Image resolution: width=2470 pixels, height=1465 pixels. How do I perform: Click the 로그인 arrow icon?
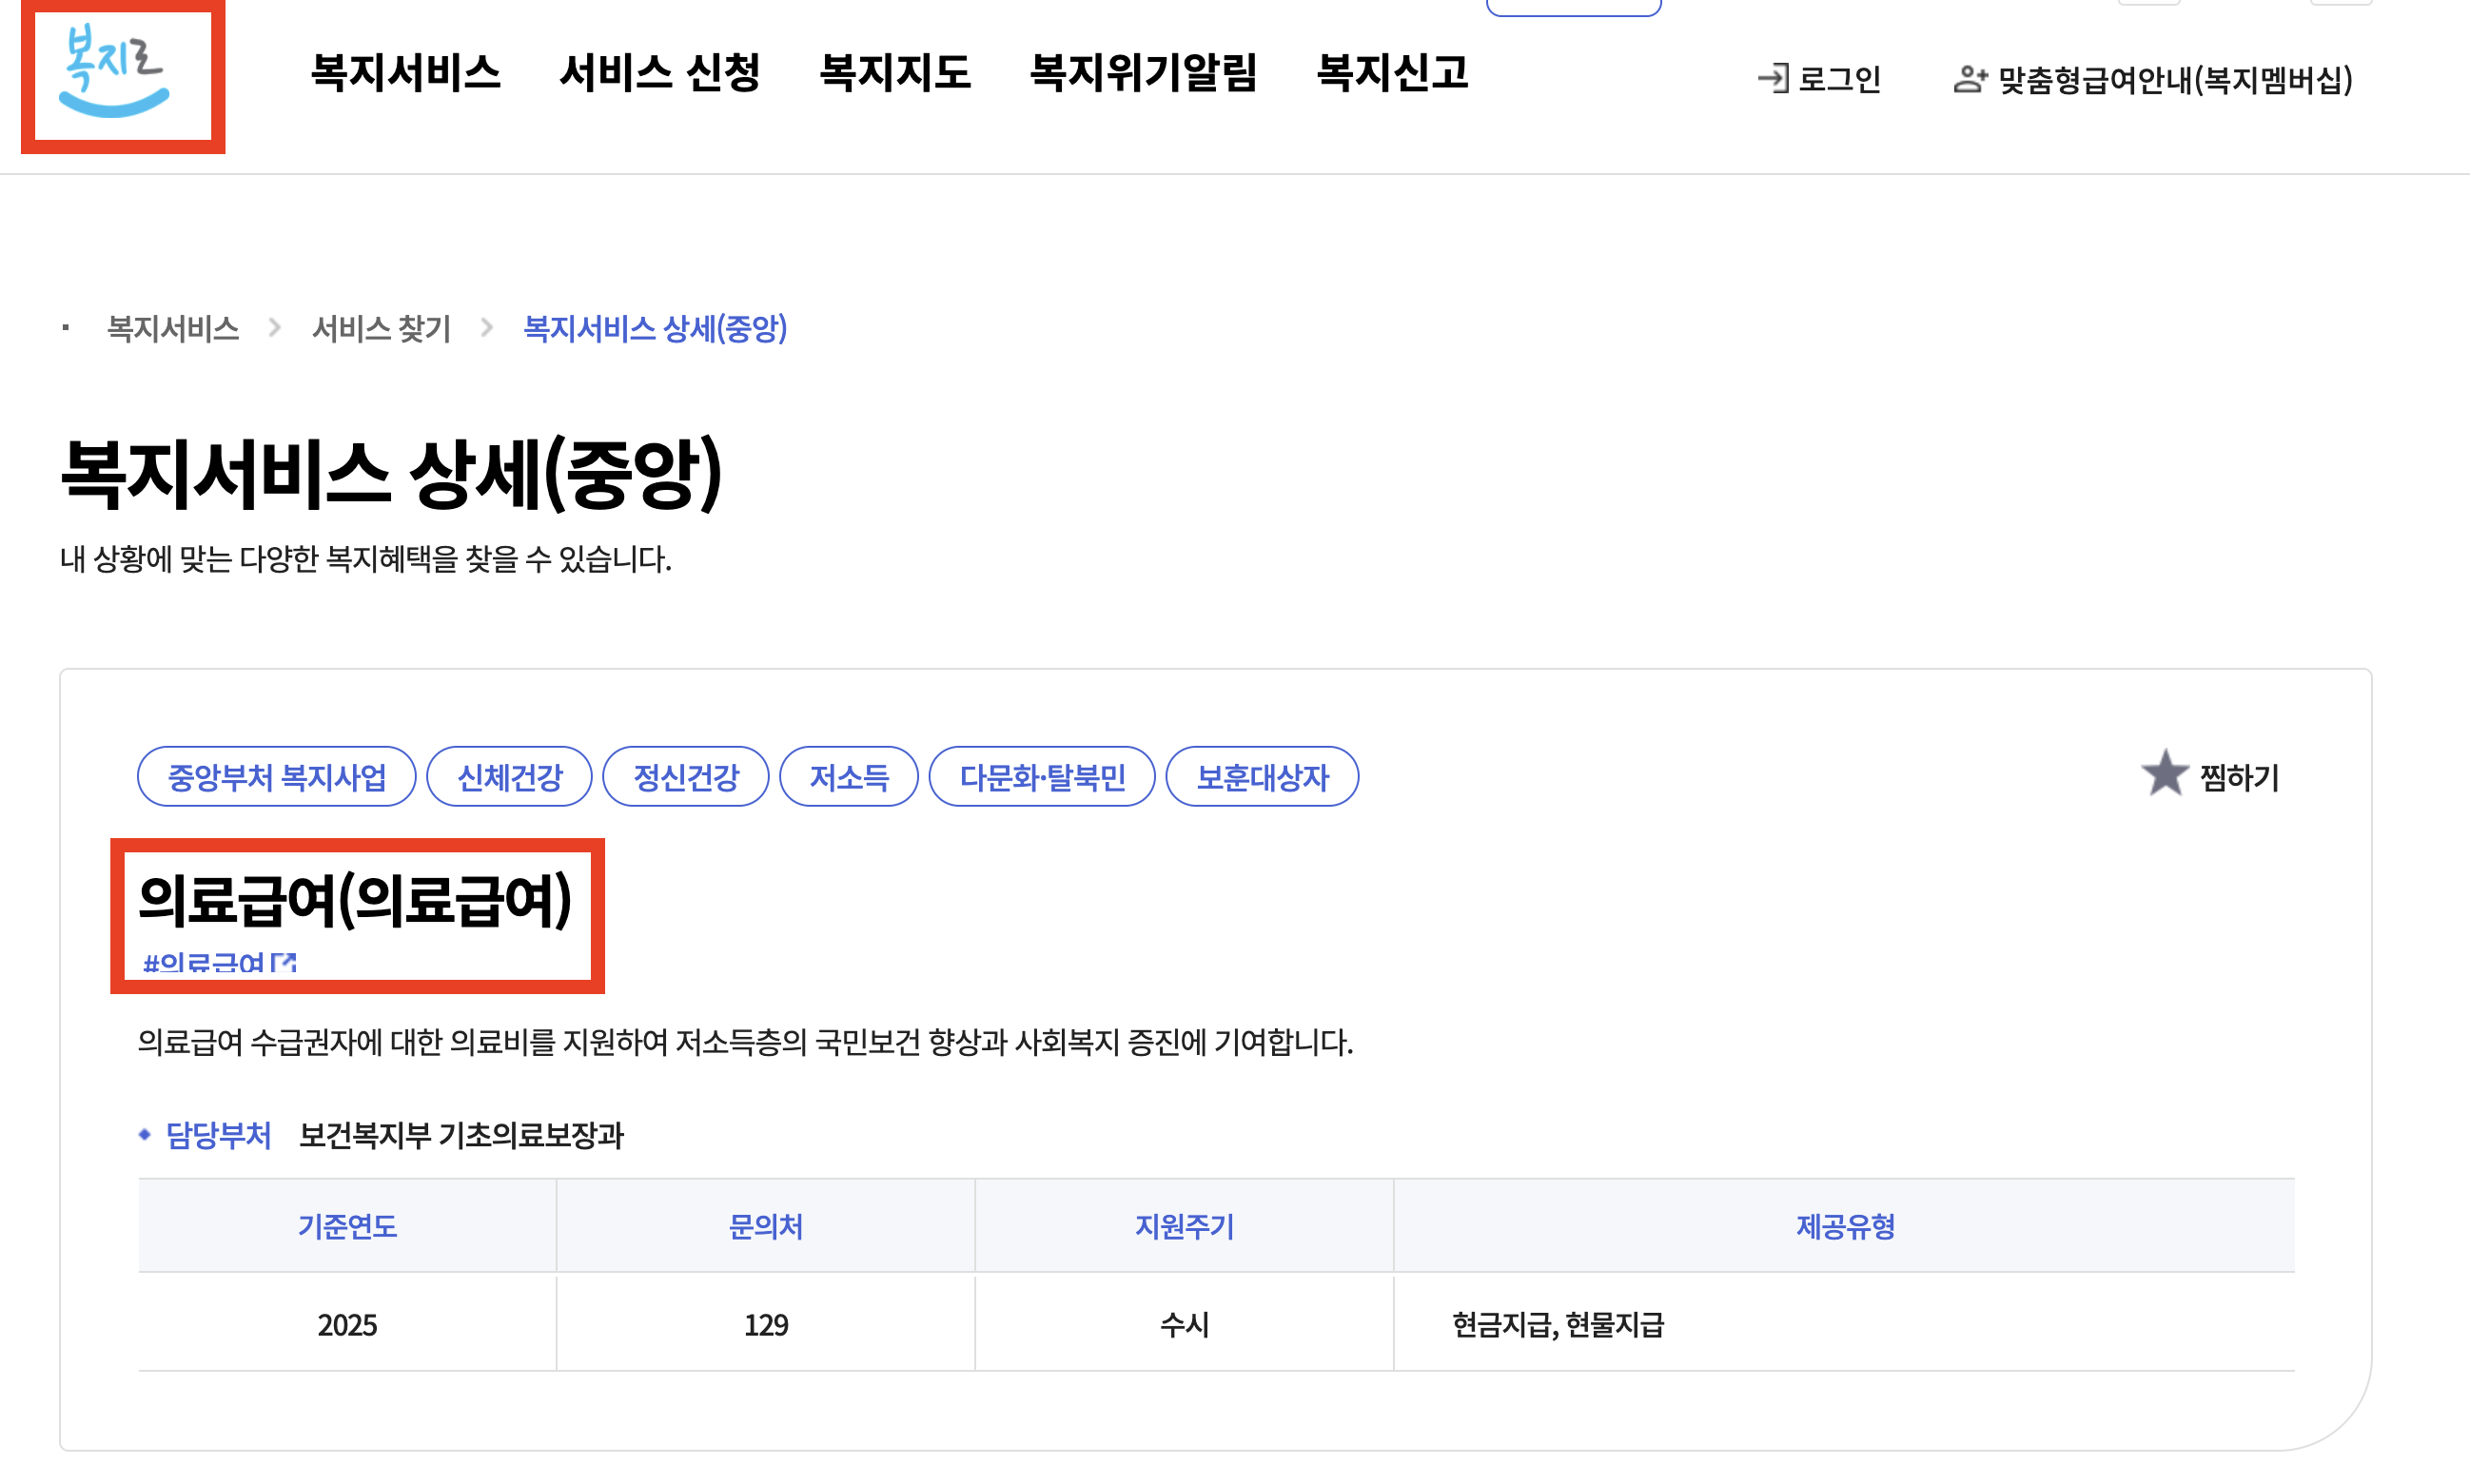click(x=1772, y=79)
